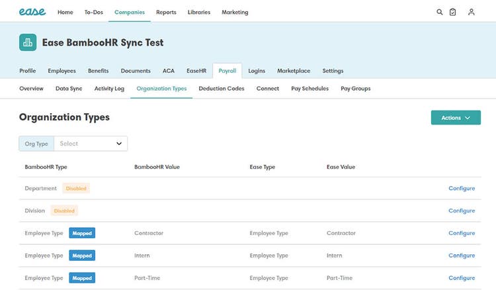Expand the Actions dropdown button

pyautogui.click(x=456, y=117)
